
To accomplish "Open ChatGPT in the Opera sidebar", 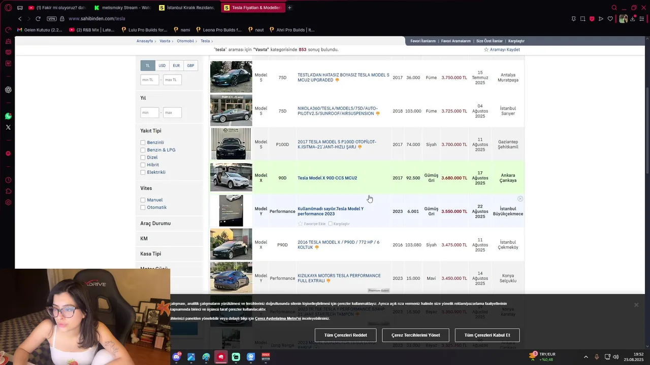I will point(8,90).
